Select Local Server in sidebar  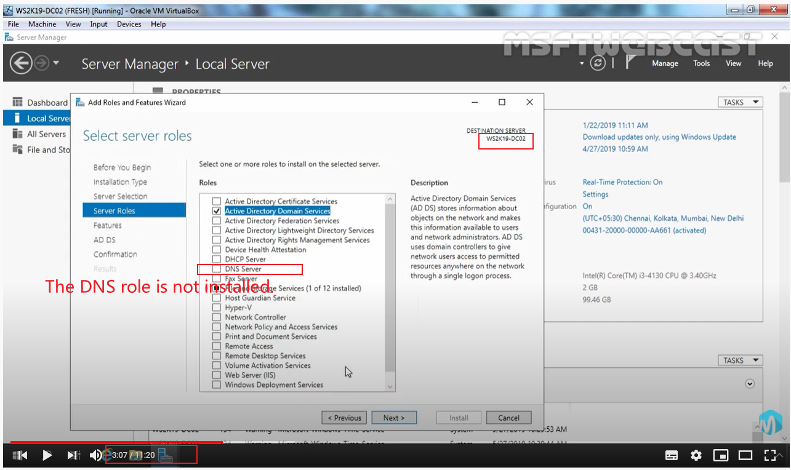pos(38,118)
